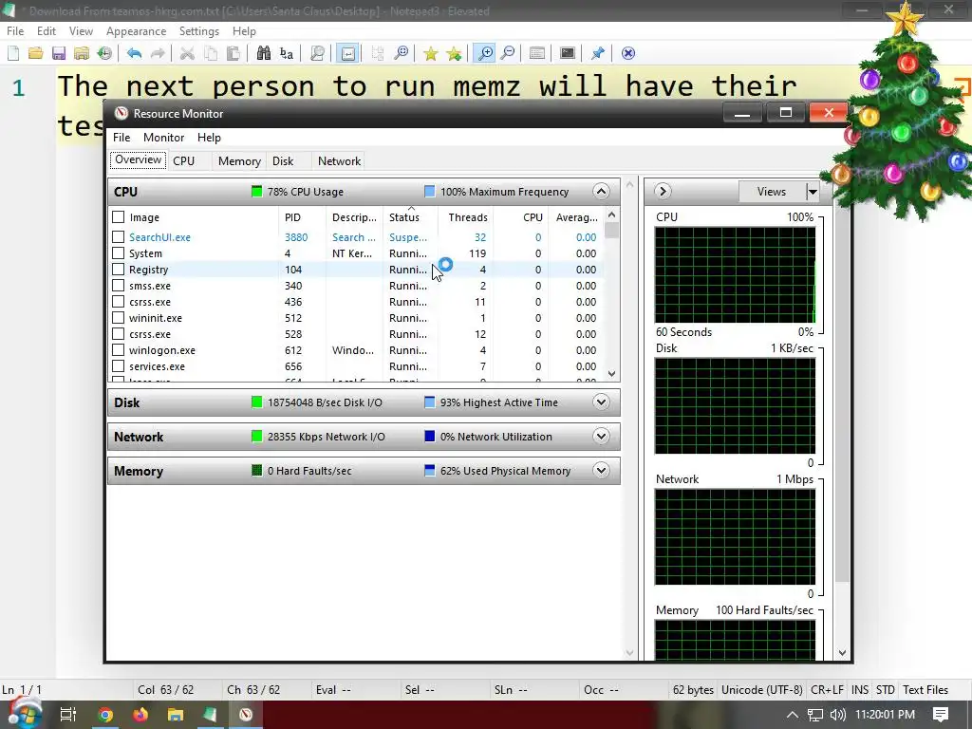This screenshot has width=972, height=729.
Task: Click the Zoom out magnifier icon
Action: [x=508, y=53]
